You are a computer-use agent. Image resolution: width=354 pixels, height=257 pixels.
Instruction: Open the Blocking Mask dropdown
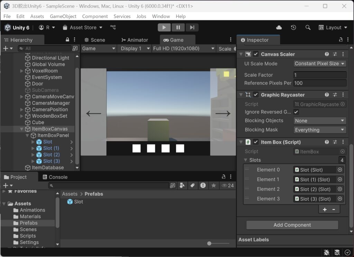(x=320, y=130)
